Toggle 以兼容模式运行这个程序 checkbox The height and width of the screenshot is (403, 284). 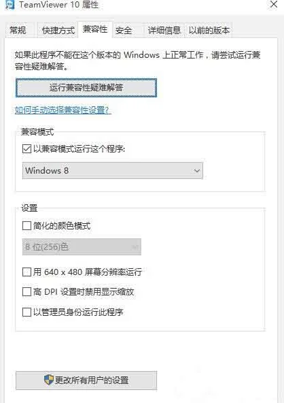coord(26,149)
